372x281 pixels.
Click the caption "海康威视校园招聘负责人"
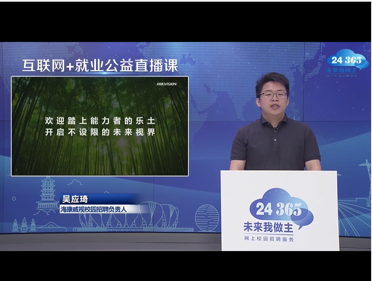tap(93, 209)
